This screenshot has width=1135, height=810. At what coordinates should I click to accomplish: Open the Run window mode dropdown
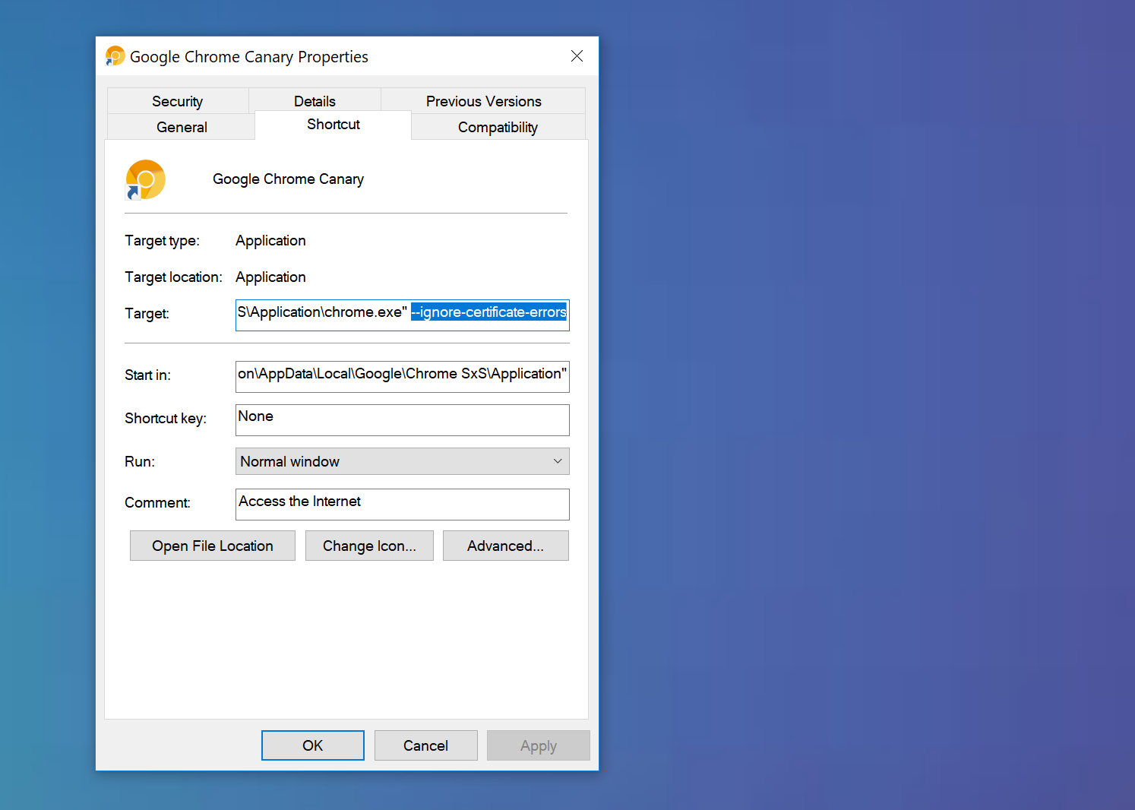(x=557, y=461)
